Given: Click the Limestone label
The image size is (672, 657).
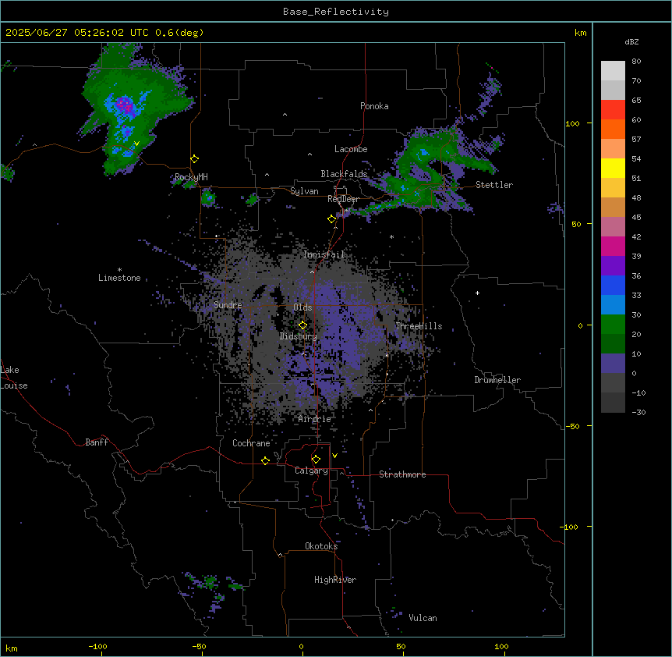Looking at the screenshot, I should click(119, 278).
